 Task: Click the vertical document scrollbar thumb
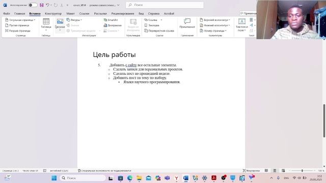(x=324, y=120)
